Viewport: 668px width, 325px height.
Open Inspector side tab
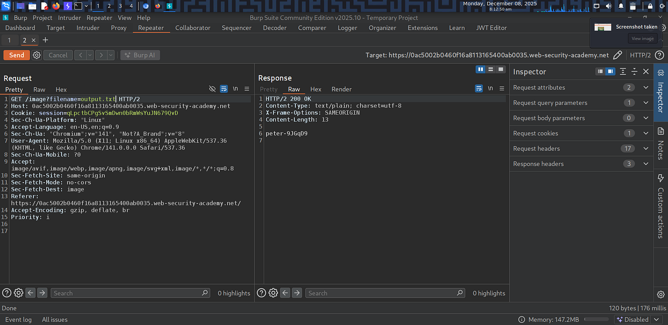[x=660, y=91]
